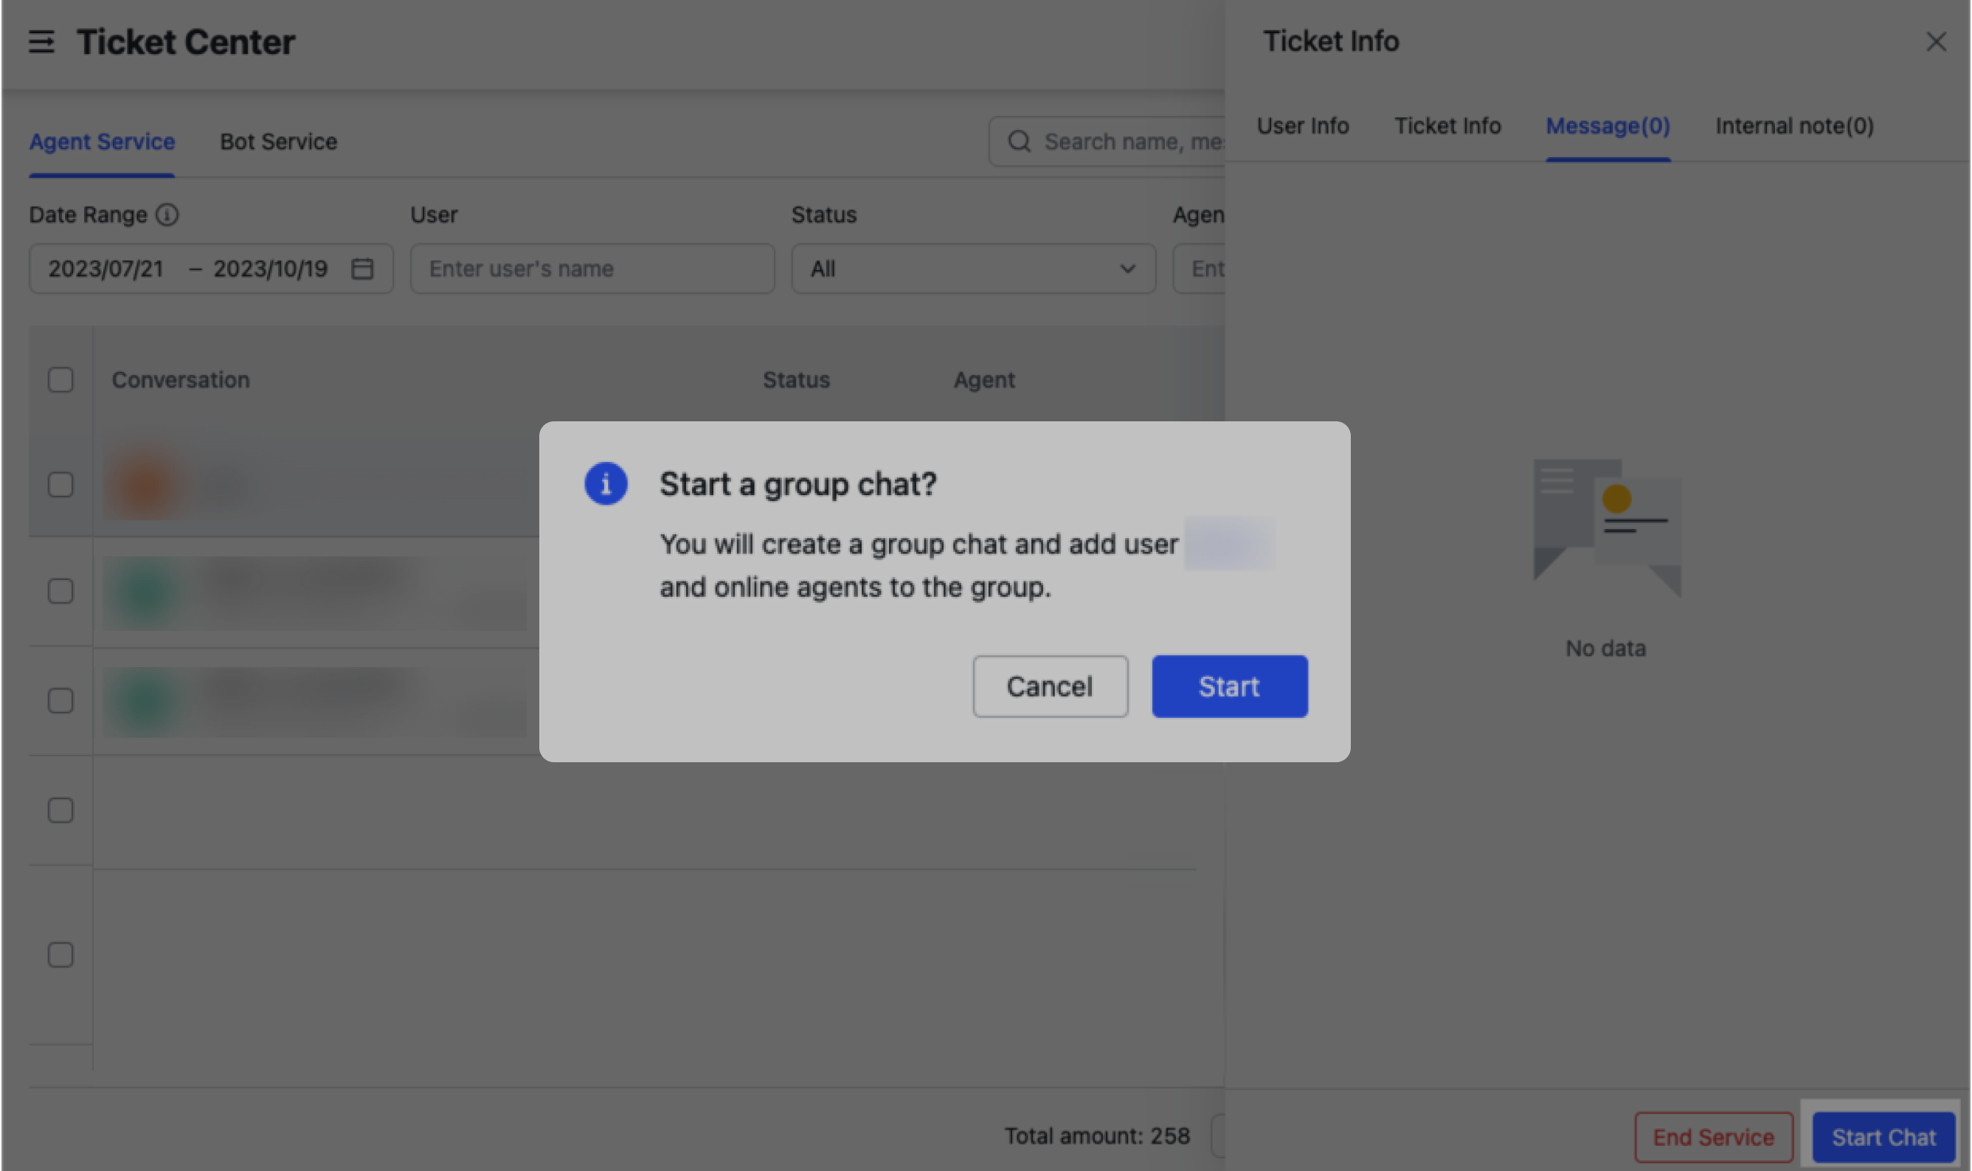The width and height of the screenshot is (1972, 1171).
Task: Cancel the group chat dialog
Action: coord(1050,685)
